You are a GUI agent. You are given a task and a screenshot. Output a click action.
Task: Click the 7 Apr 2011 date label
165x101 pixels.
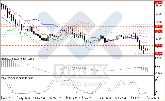coord(7,98)
